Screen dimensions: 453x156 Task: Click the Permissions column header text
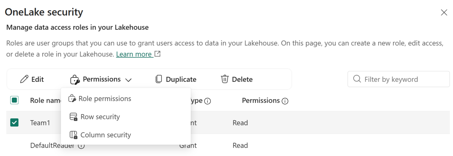coord(261,101)
